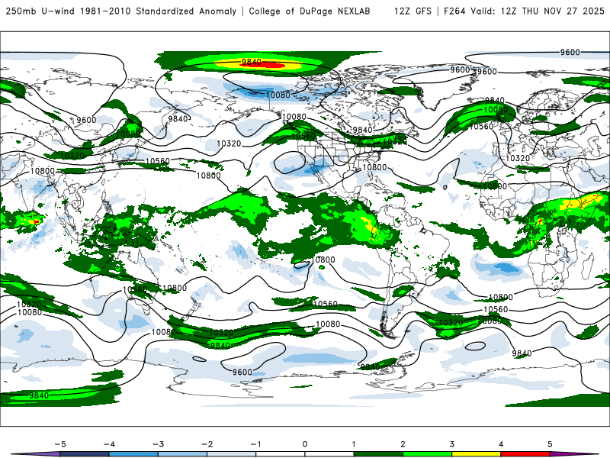Click the pale blue colorbar segment between -2 and -1
This screenshot has height=458, width=610.
pyautogui.click(x=231, y=454)
